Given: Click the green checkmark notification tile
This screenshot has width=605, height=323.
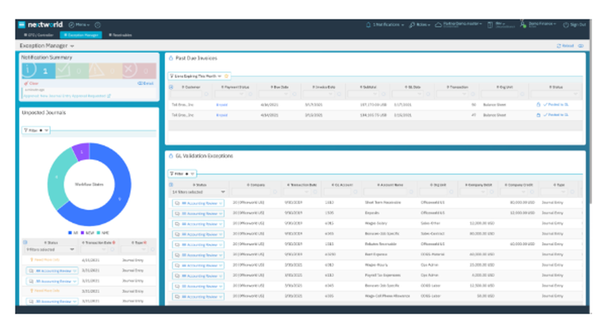Looking at the screenshot, I should (x=72, y=71).
